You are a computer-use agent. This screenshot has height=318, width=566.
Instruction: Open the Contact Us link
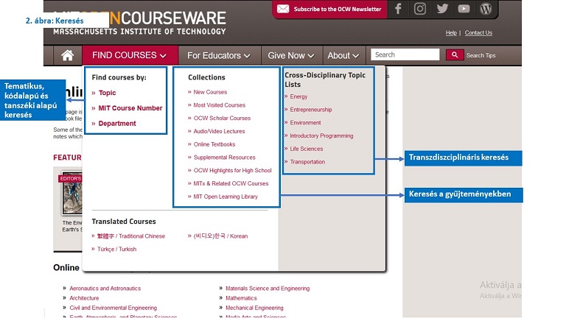pos(478,33)
